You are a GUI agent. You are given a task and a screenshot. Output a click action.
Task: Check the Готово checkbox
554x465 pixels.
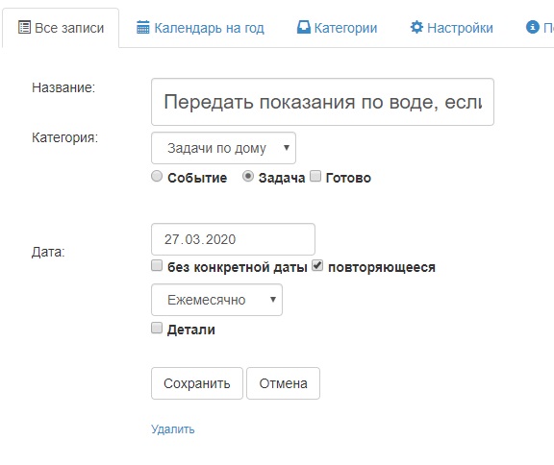tap(315, 176)
